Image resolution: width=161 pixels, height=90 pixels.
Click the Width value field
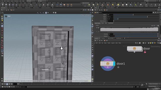pos(110,15)
